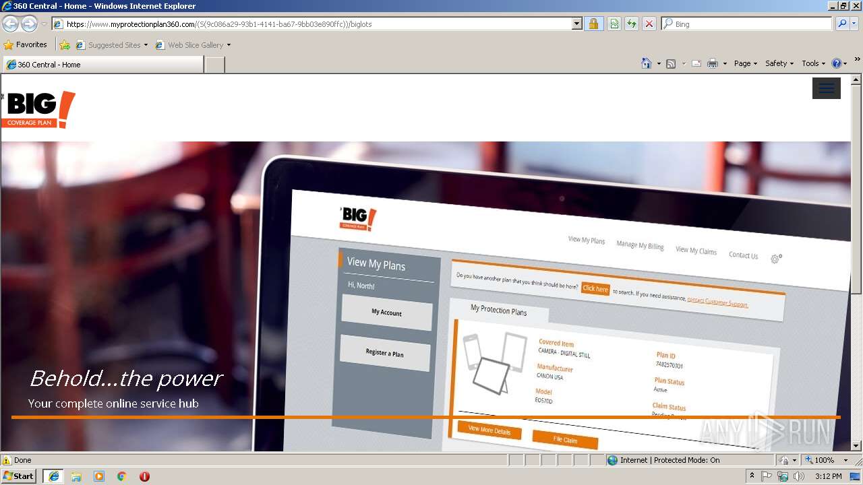
Task: Open the Web Slice Gallery link
Action: pos(189,45)
